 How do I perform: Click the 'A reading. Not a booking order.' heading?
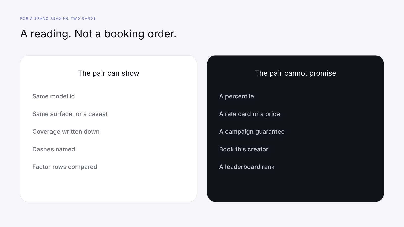coord(98,34)
